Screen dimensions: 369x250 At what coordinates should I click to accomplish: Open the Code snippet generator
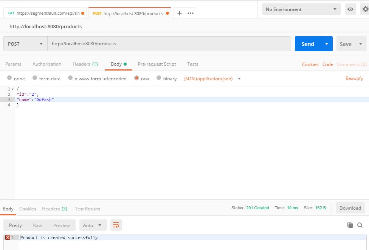point(327,64)
